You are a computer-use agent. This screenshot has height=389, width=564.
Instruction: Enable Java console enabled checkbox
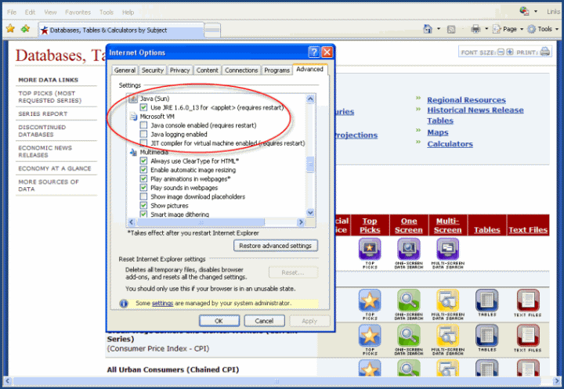coord(143,125)
